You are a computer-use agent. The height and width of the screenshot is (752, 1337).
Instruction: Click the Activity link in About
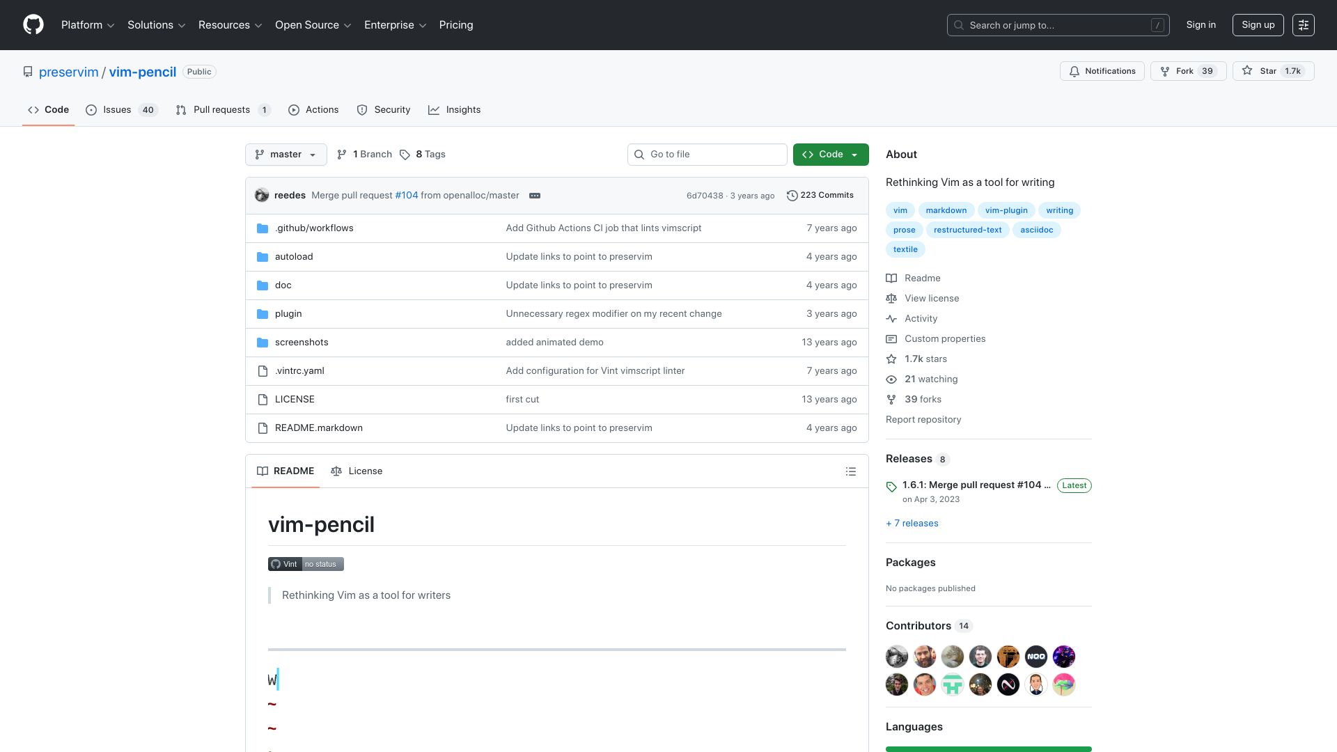921,319
